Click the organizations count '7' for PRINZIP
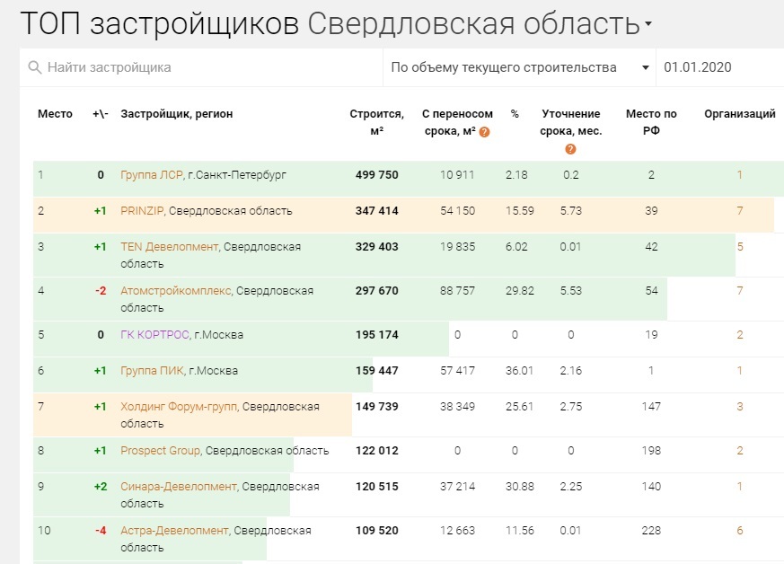Screen dimensions: 784x564 (739, 211)
